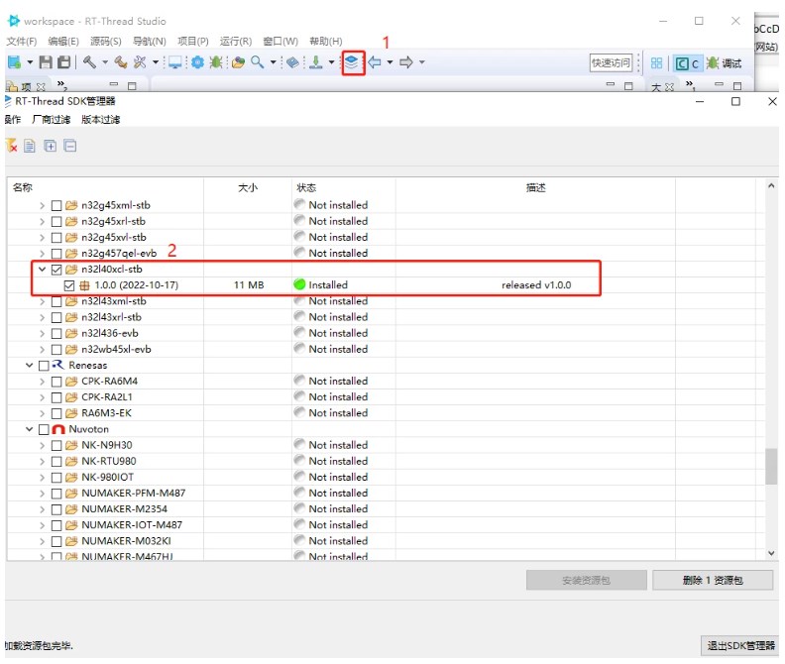Collapse the n32l40xcl-stb tree node
Image resolution: width=785 pixels, height=664 pixels.
[x=42, y=270]
